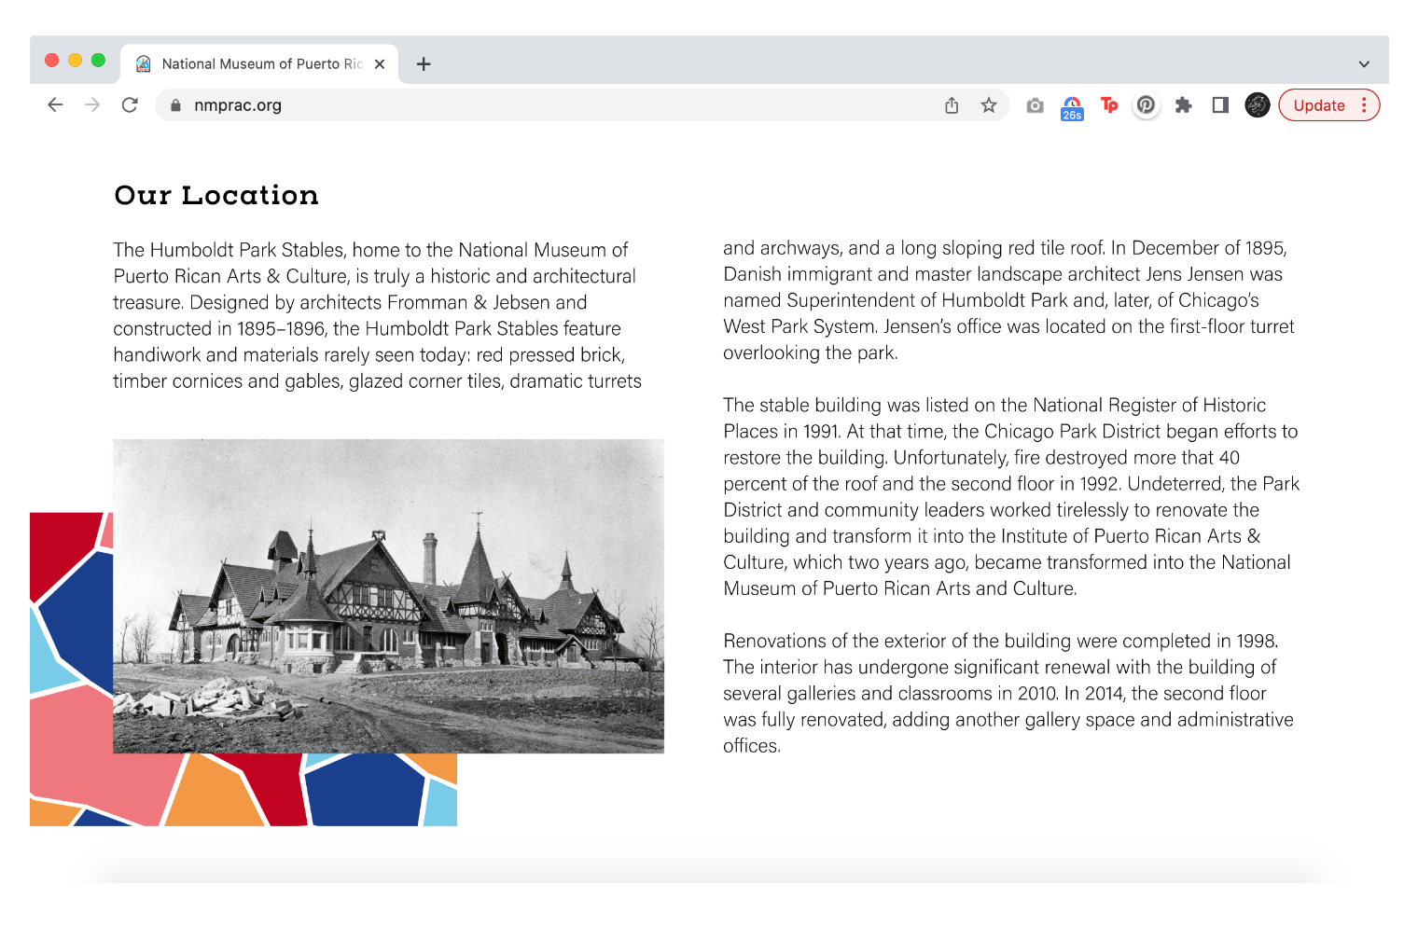Click the paragraph starting 'The Humboldt Park Stables'
This screenshot has width=1418, height=926.
(x=378, y=315)
